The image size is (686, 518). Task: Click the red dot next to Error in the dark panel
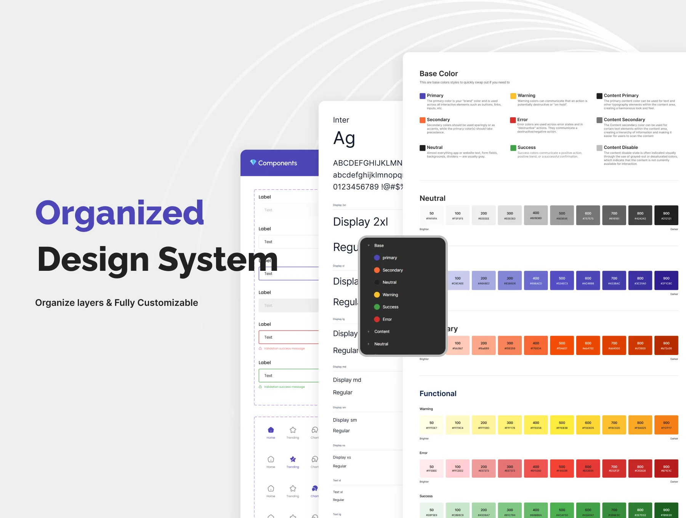click(377, 319)
